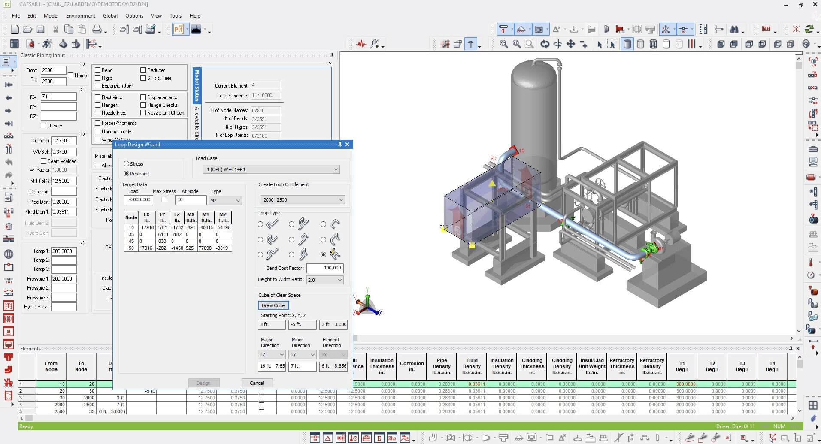Click the Cancel button in wizard
The width and height of the screenshot is (821, 444).
click(x=257, y=383)
